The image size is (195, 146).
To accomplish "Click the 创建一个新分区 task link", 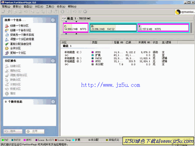I will pos(19,26).
